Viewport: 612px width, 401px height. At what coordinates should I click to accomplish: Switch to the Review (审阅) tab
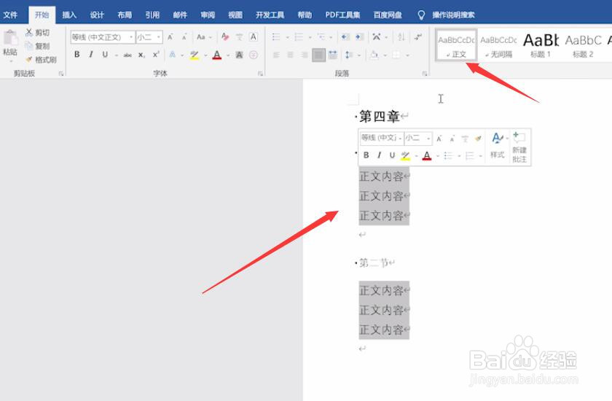[x=208, y=15]
